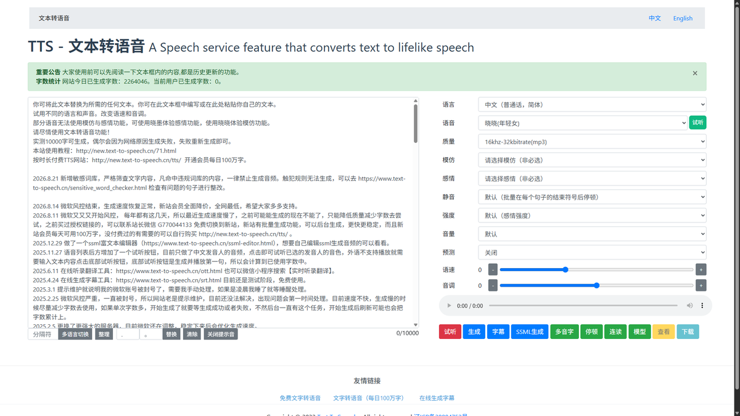Open the 免费文字转语音 footer link
This screenshot has width=740, height=416.
(300, 398)
